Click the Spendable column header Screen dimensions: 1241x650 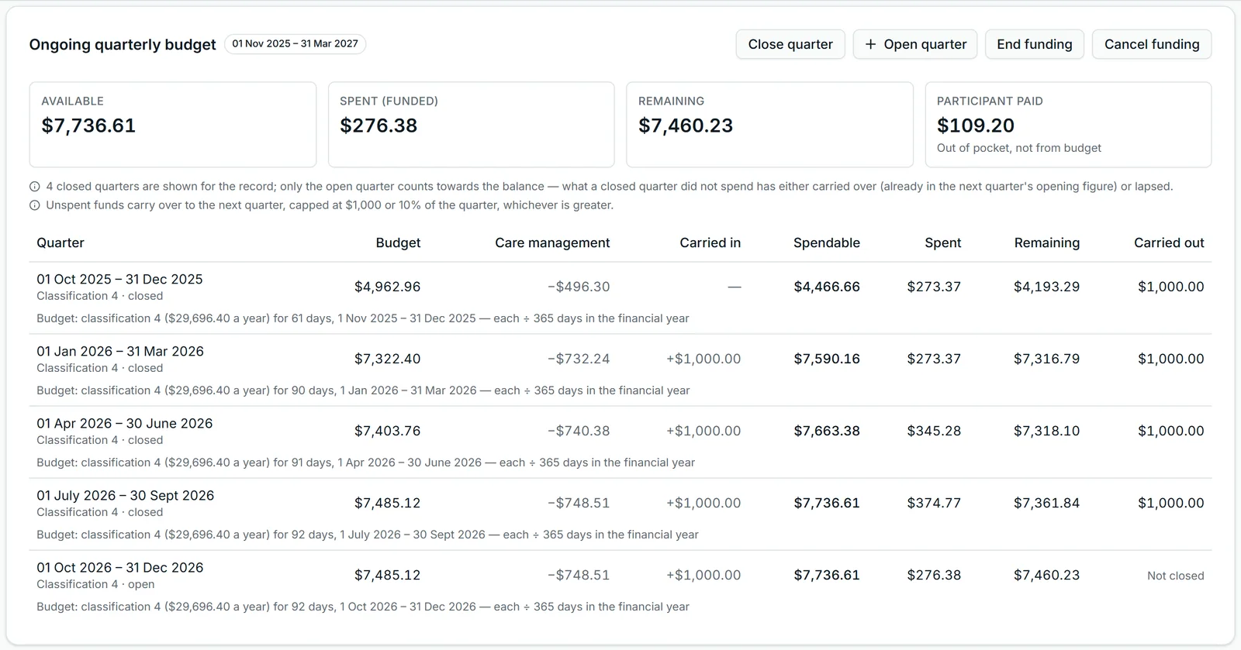pos(827,242)
